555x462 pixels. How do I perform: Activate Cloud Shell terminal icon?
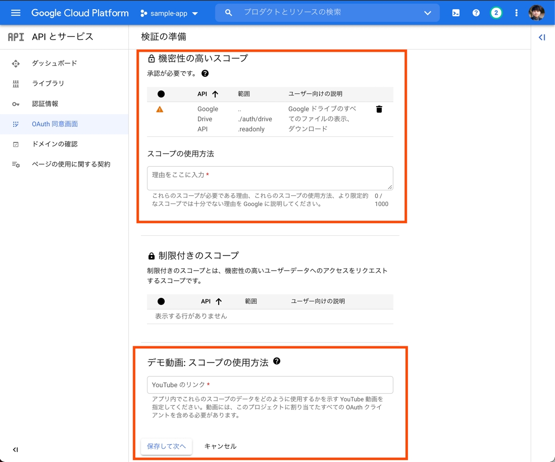(456, 13)
